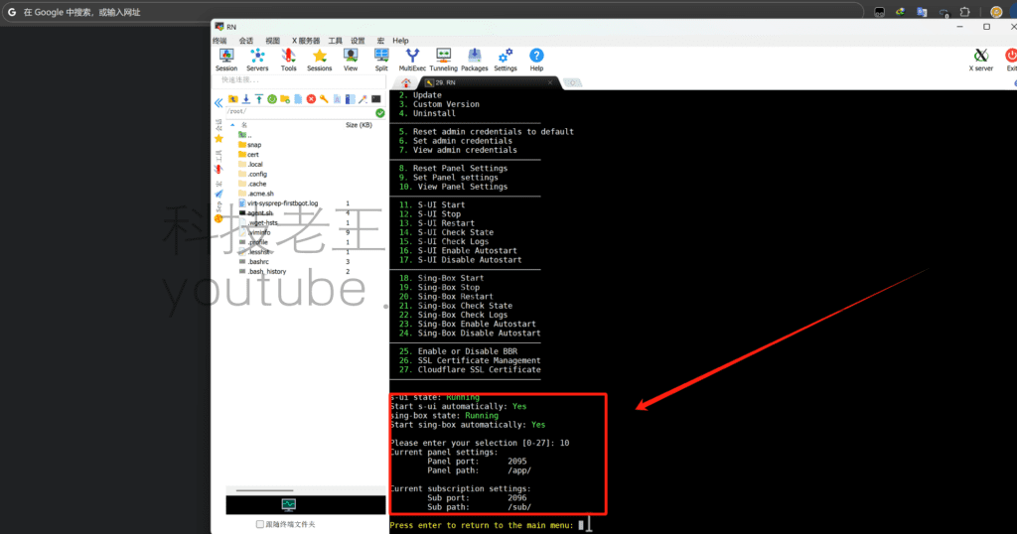
Task: Open the Help menu
Action: tap(400, 41)
